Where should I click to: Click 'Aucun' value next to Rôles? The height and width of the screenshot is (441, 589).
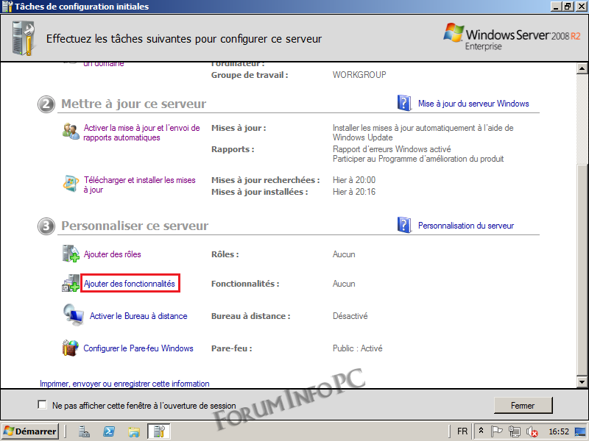[x=344, y=254]
